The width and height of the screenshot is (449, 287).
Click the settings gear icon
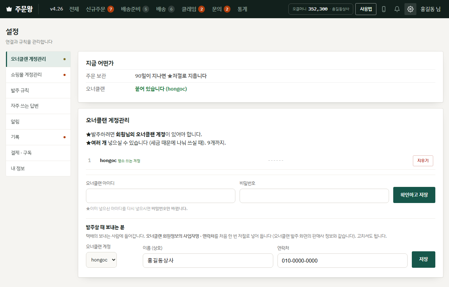(x=410, y=9)
